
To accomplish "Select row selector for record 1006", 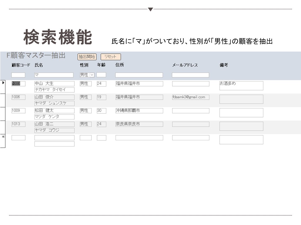I will [3, 100].
